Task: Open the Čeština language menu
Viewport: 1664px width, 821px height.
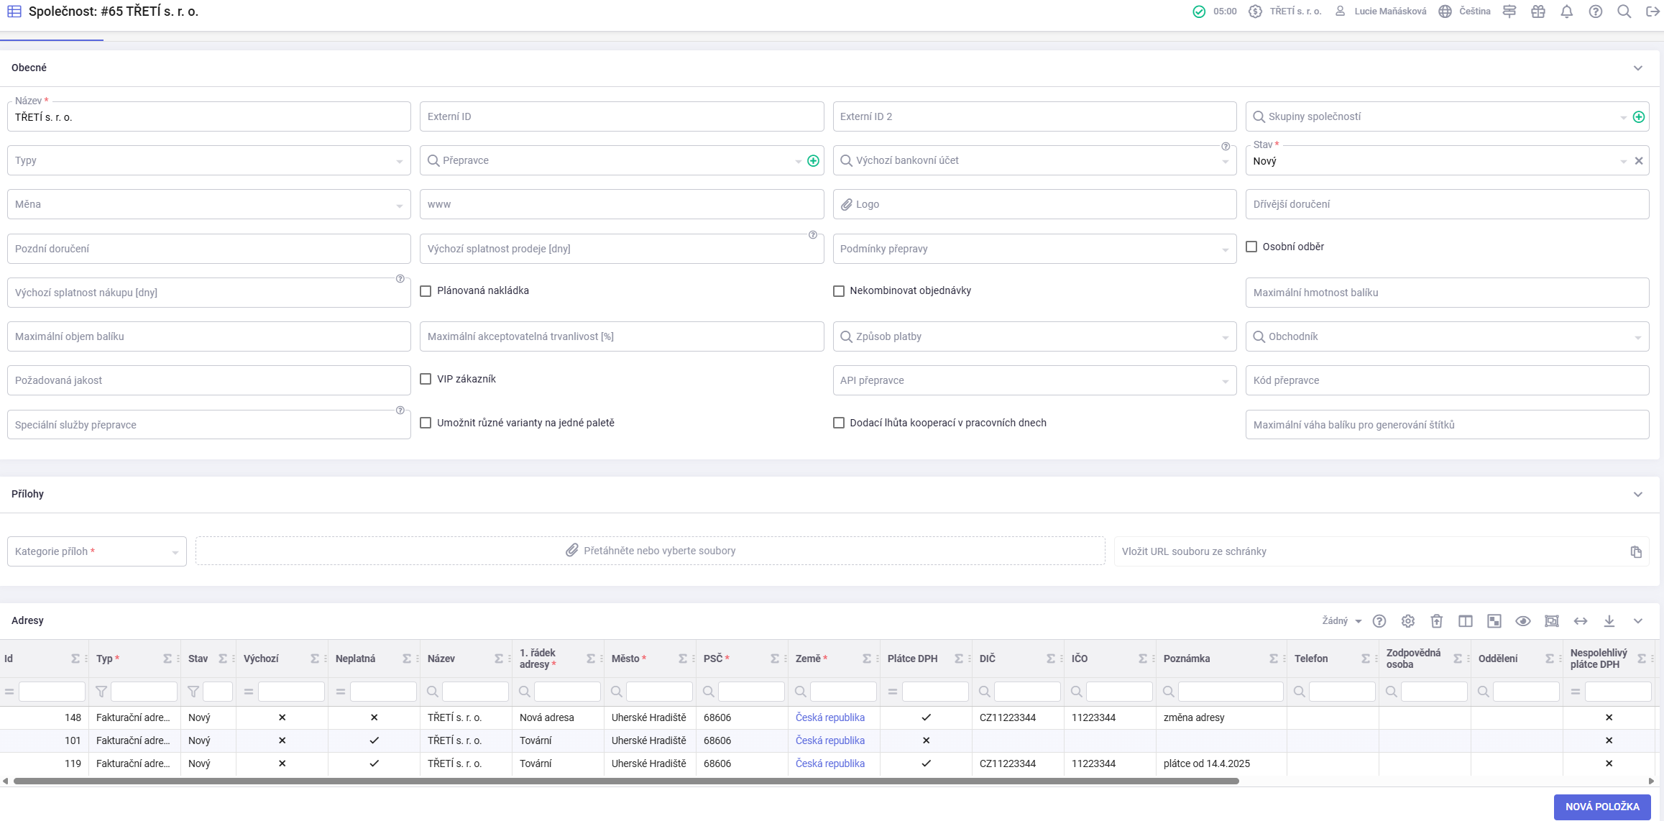Action: pos(1465,12)
